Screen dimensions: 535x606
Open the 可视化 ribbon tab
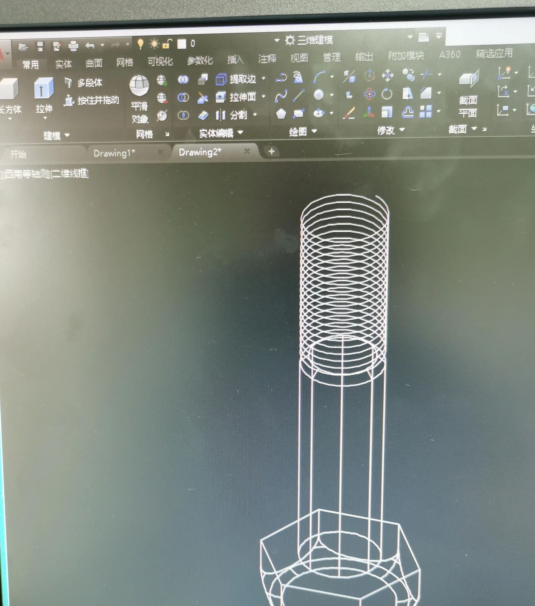tap(160, 62)
